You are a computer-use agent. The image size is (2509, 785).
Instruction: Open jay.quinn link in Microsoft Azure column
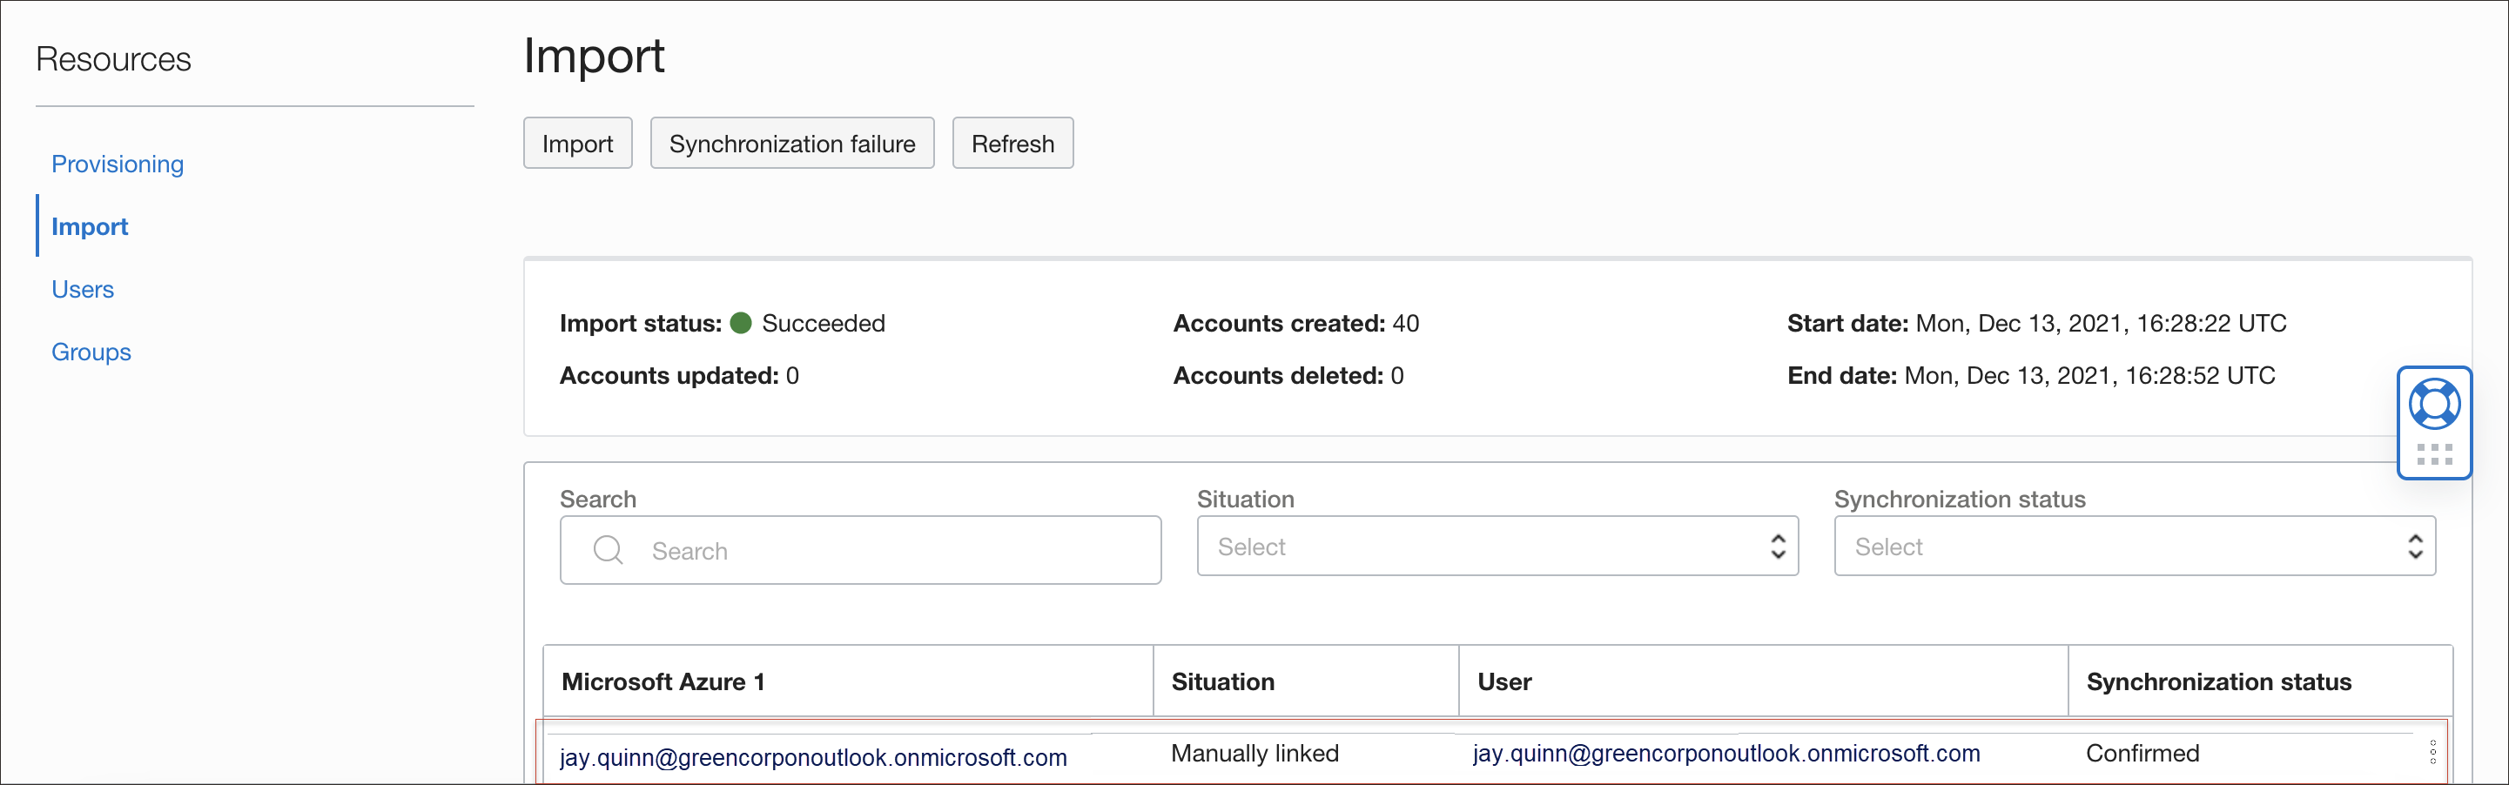(x=812, y=757)
